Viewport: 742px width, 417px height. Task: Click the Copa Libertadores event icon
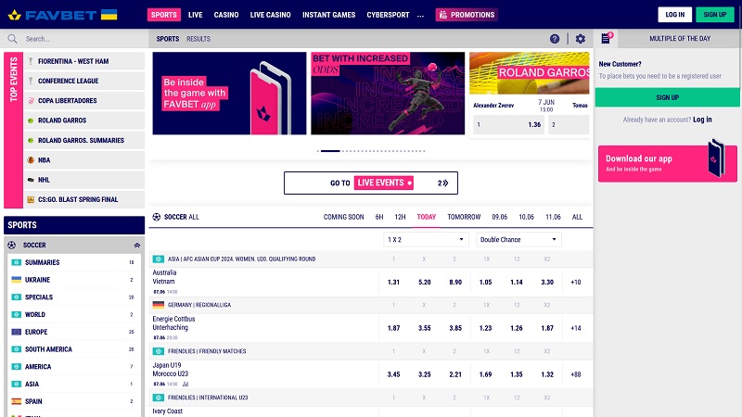(31, 101)
